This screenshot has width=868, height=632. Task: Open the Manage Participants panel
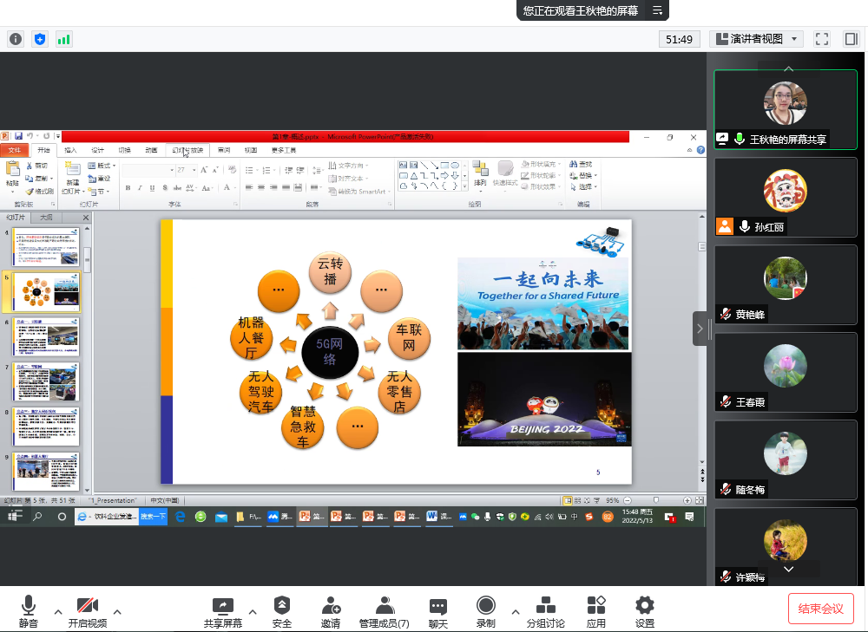[385, 606]
